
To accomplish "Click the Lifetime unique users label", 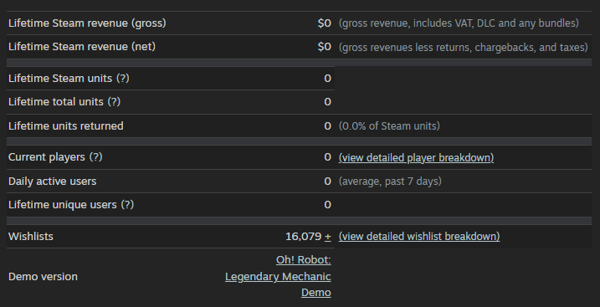I will (x=63, y=205).
